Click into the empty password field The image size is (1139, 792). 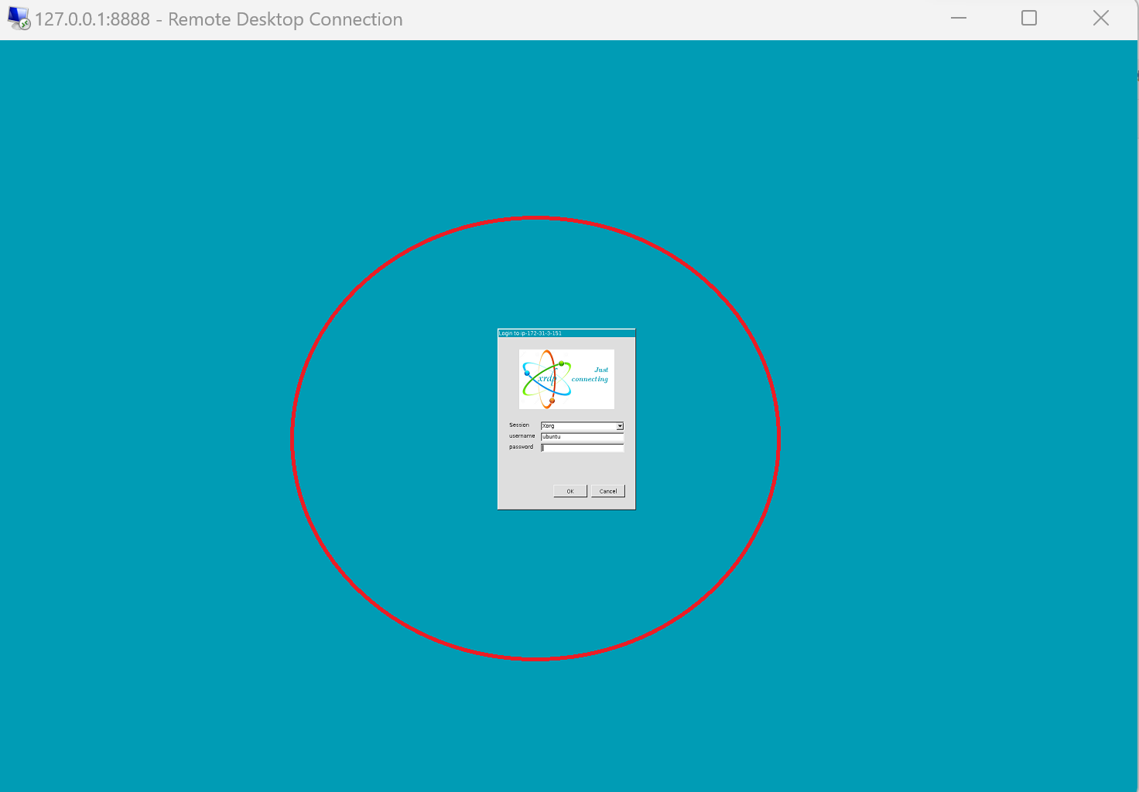[582, 448]
